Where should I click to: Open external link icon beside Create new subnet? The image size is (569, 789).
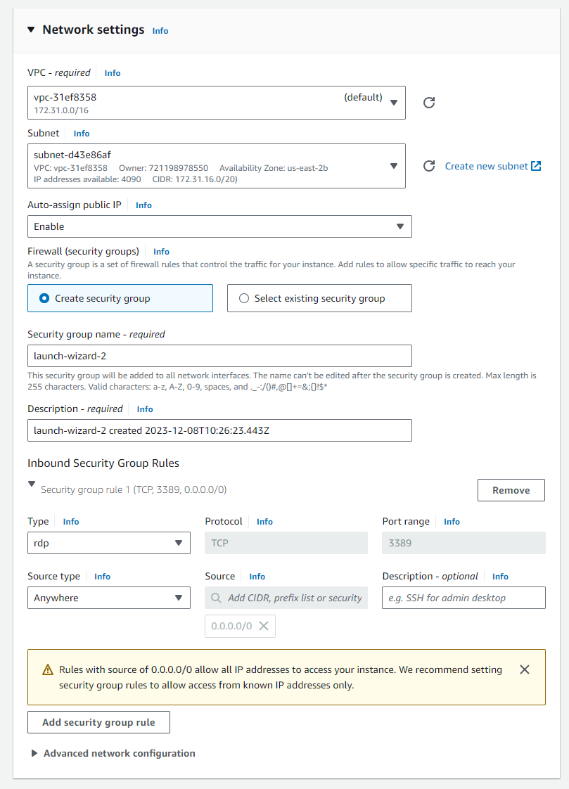point(536,166)
